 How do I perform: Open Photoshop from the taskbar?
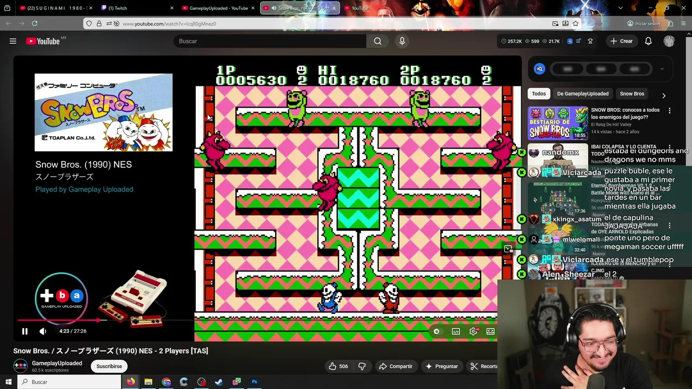[254, 382]
